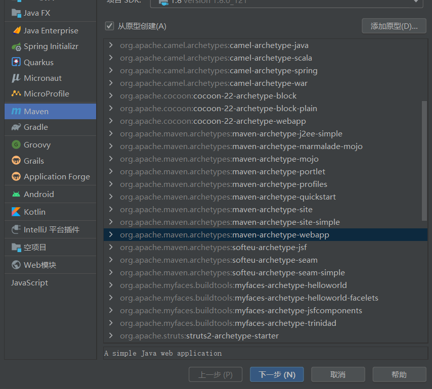This screenshot has height=389, width=432.
Task: Select the MicroProfile icon
Action: pos(16,94)
